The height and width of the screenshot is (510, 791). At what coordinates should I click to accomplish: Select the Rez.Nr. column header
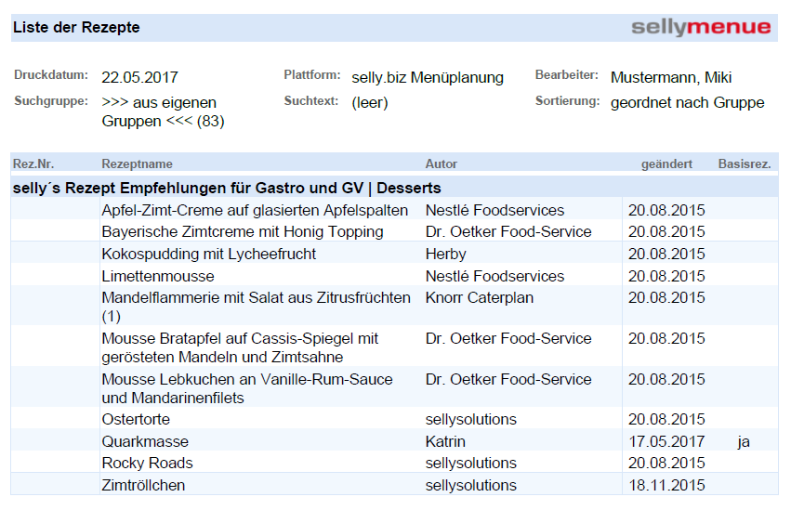pos(33,164)
